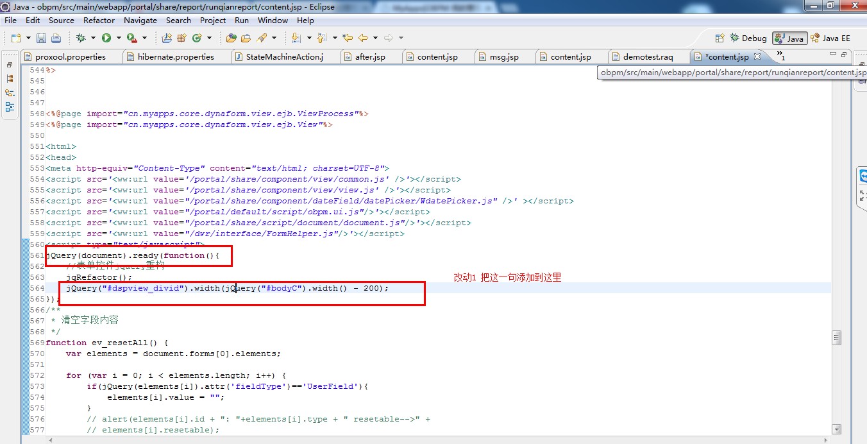867x444 pixels.
Task: Click the Print icon in the toolbar
Action: click(x=56, y=38)
